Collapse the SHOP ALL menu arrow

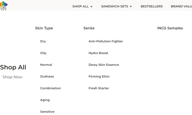tap(91, 6)
